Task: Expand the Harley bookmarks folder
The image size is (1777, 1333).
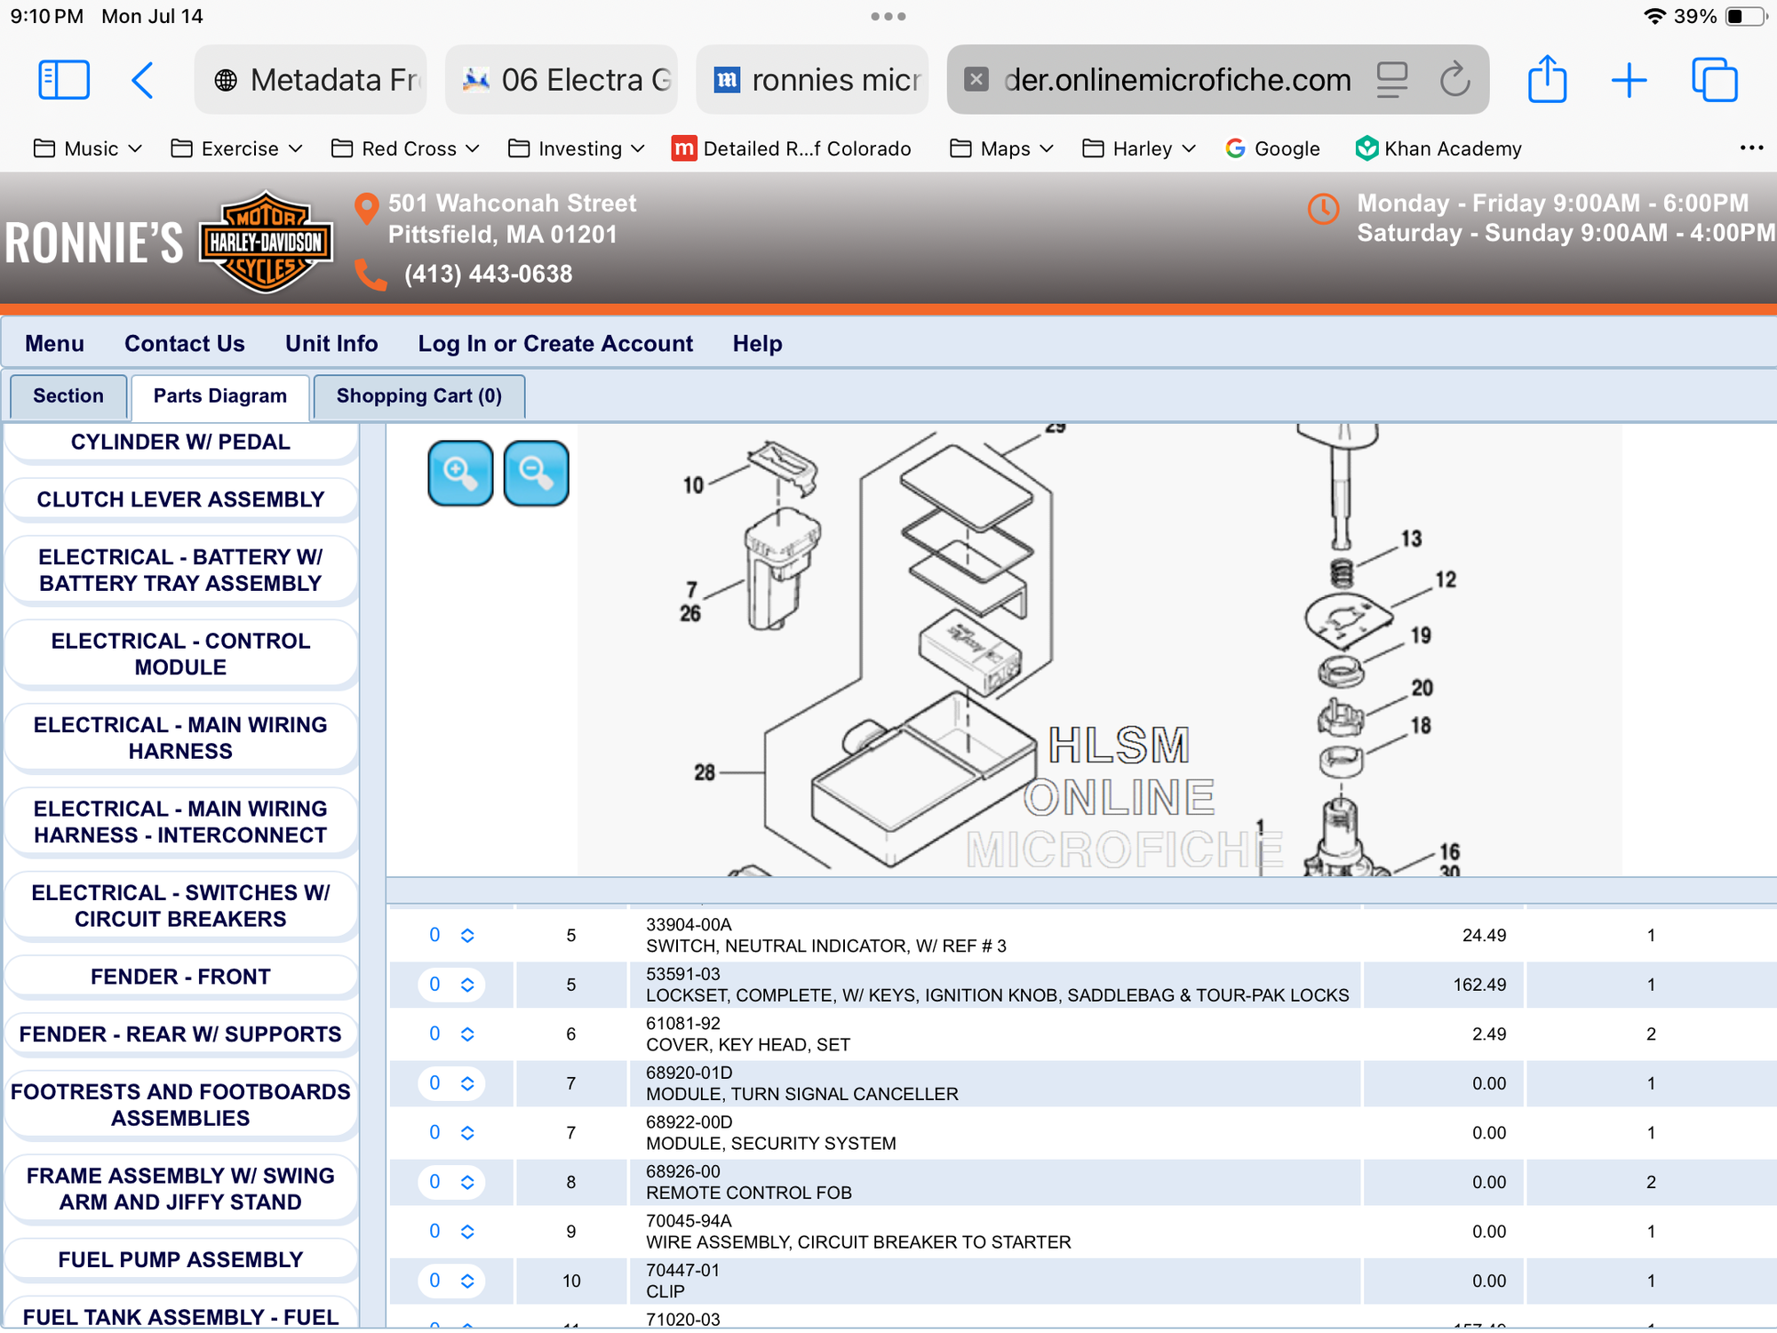Action: coord(1140,148)
